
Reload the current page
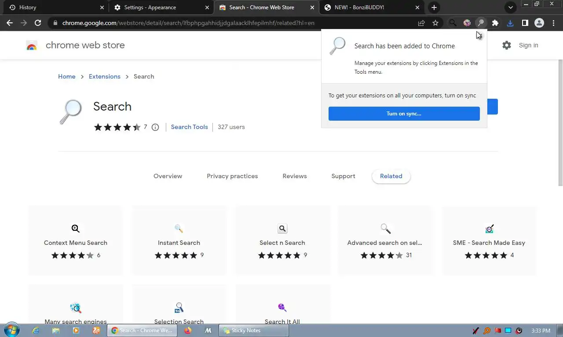[38, 23]
